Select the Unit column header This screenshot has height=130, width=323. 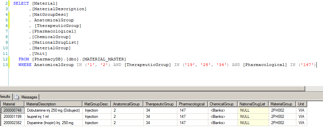click(x=302, y=104)
